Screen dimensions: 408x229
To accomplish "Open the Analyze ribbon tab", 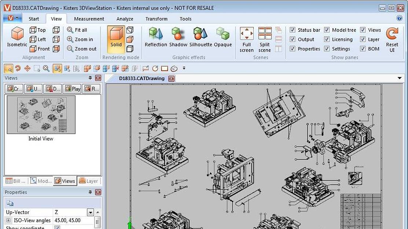I will click(x=125, y=19).
